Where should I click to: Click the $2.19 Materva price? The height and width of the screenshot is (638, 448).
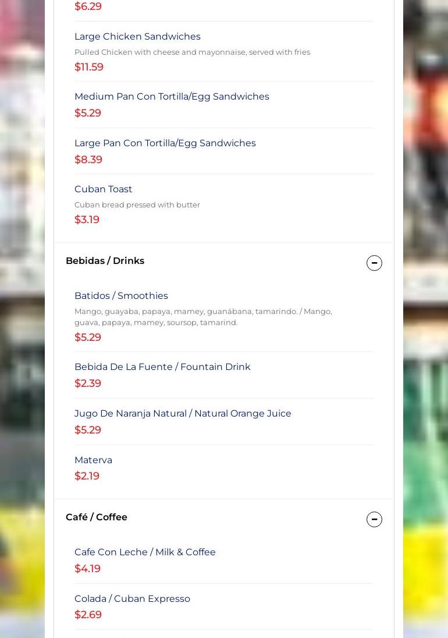87,476
